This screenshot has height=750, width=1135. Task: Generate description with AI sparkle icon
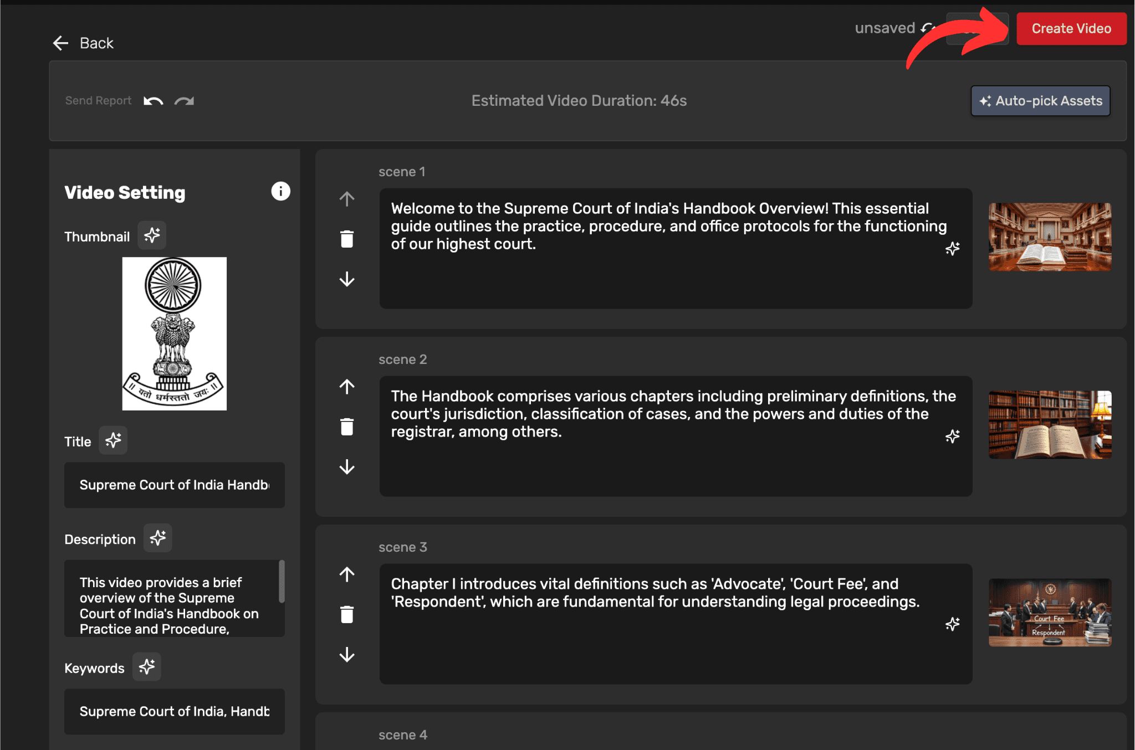click(x=158, y=538)
